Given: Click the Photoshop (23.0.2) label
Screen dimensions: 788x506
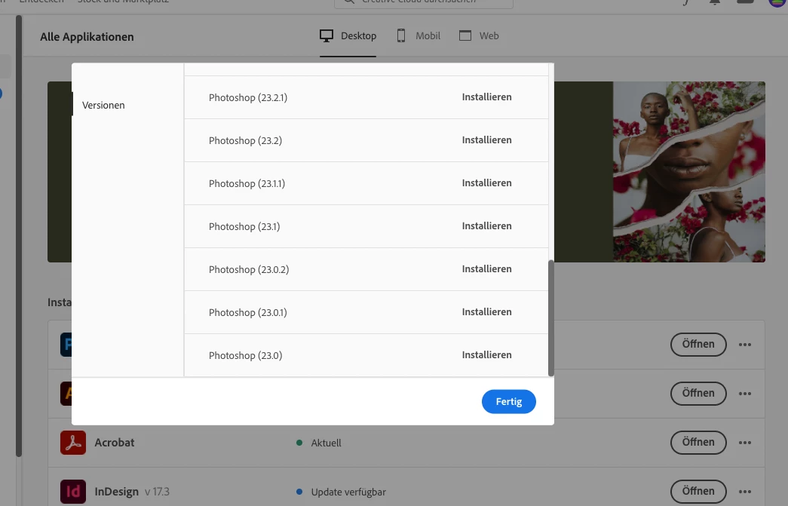Looking at the screenshot, I should click(x=249, y=269).
